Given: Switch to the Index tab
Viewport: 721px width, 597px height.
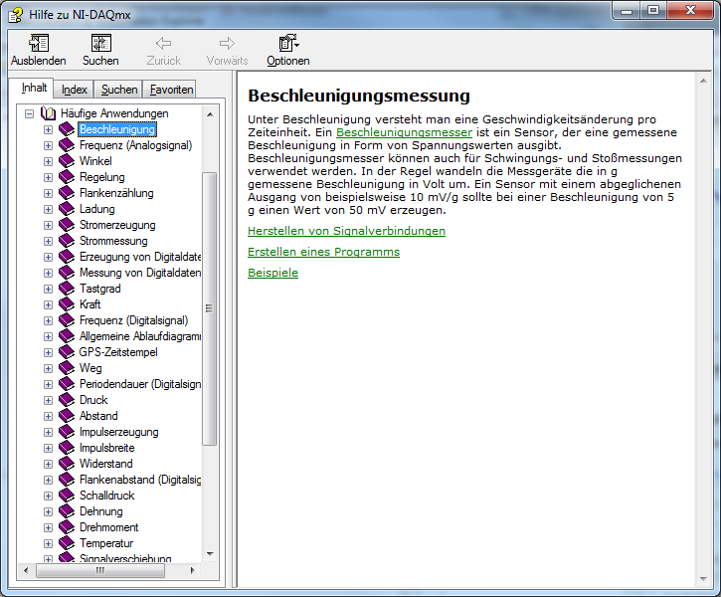Looking at the screenshot, I should 75,90.
